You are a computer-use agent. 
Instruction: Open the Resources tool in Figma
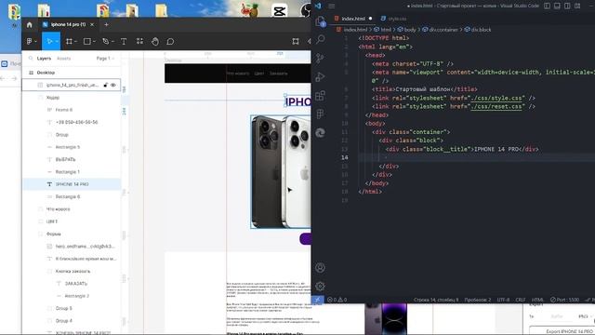(139, 41)
